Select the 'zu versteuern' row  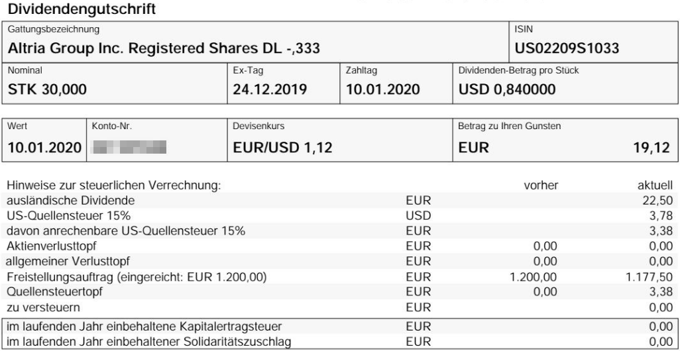pyautogui.click(x=340, y=308)
